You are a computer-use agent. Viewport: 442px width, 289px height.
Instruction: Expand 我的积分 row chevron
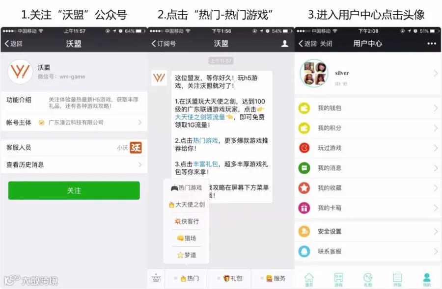[x=436, y=128]
